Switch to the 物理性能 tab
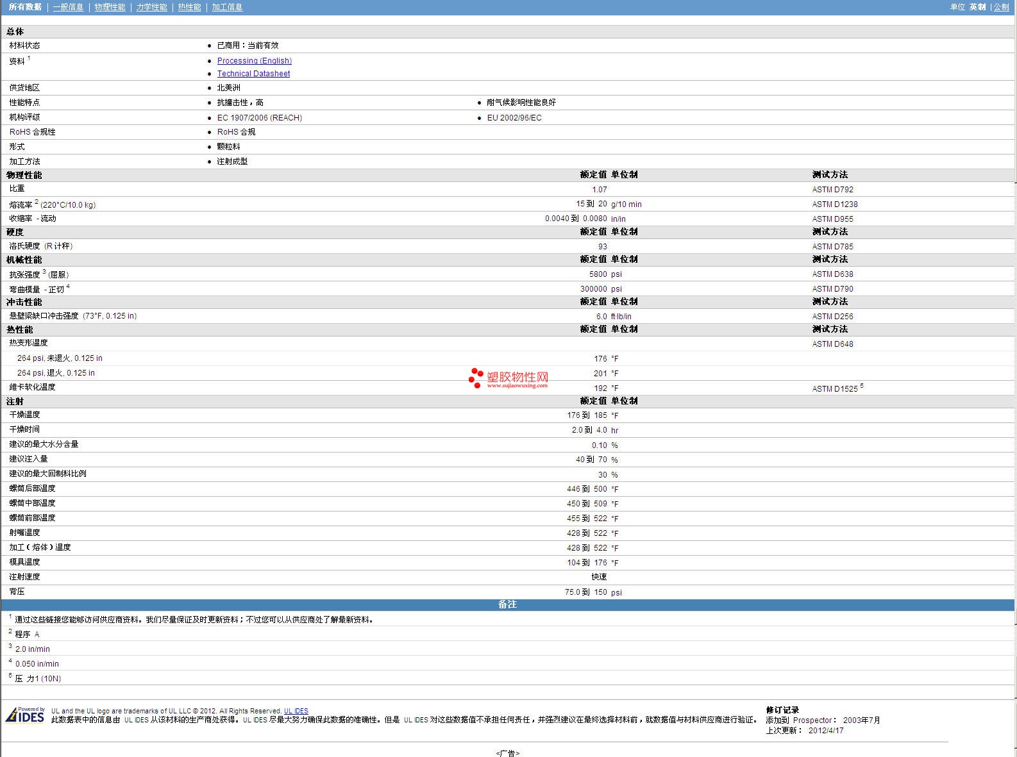The image size is (1017, 757). [x=110, y=7]
